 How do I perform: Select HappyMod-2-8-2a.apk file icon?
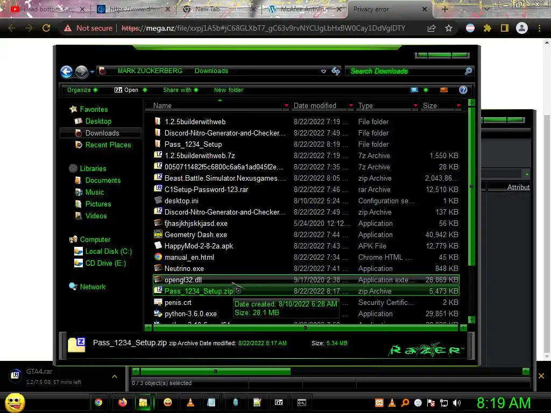(x=158, y=245)
